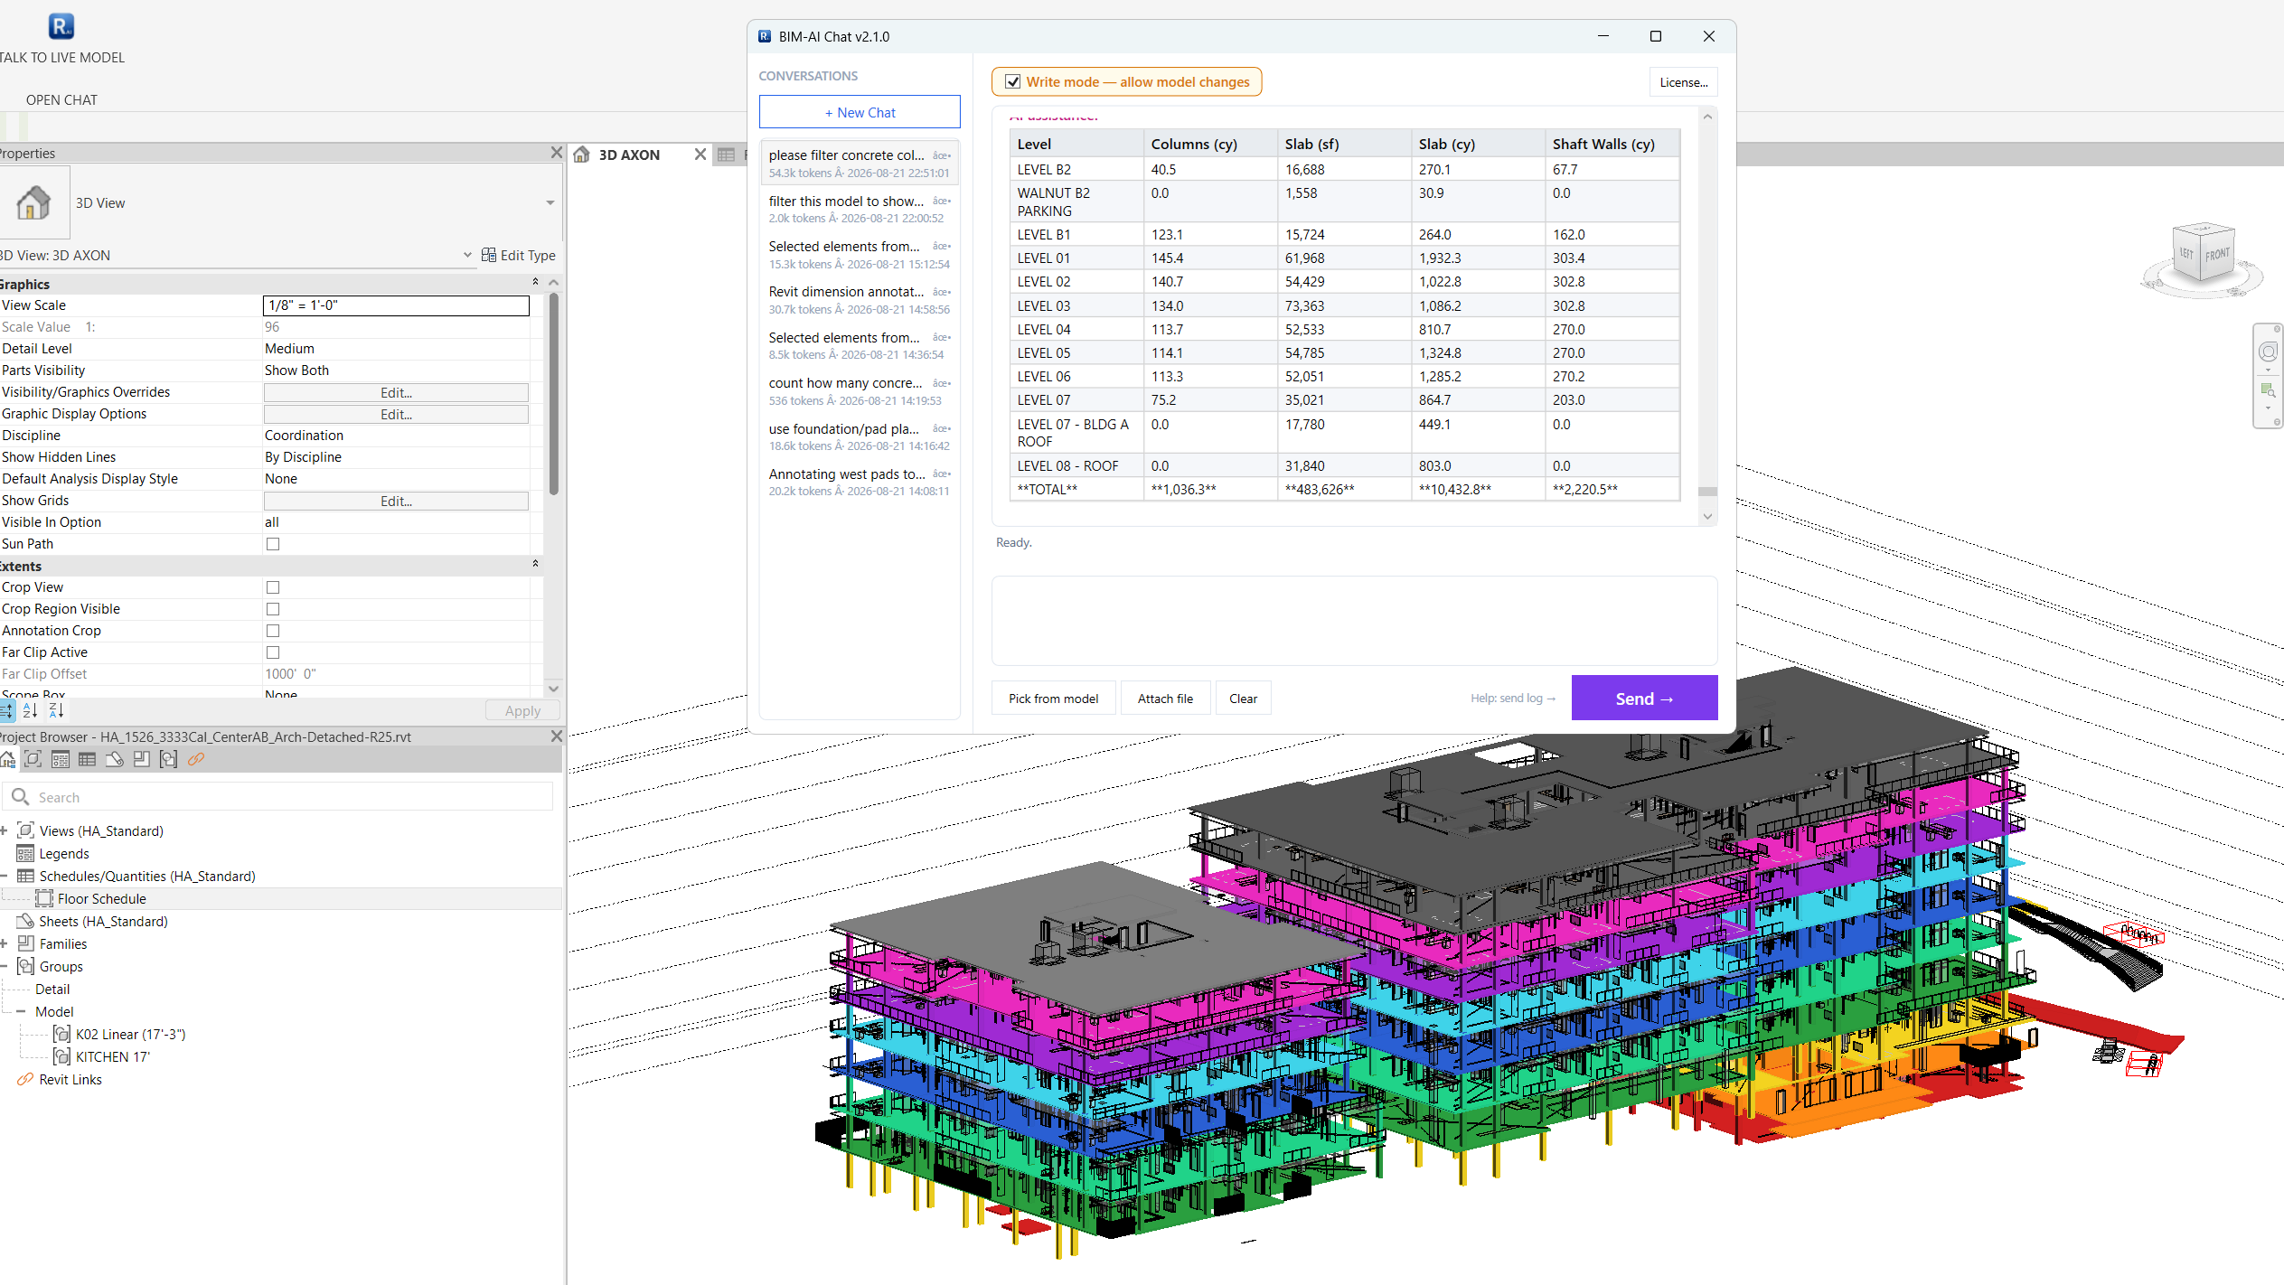Click the Properties panel scrollbar thumb

(553, 395)
